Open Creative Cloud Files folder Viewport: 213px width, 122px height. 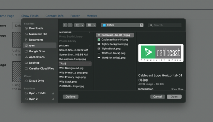pyautogui.click(x=40, y=68)
